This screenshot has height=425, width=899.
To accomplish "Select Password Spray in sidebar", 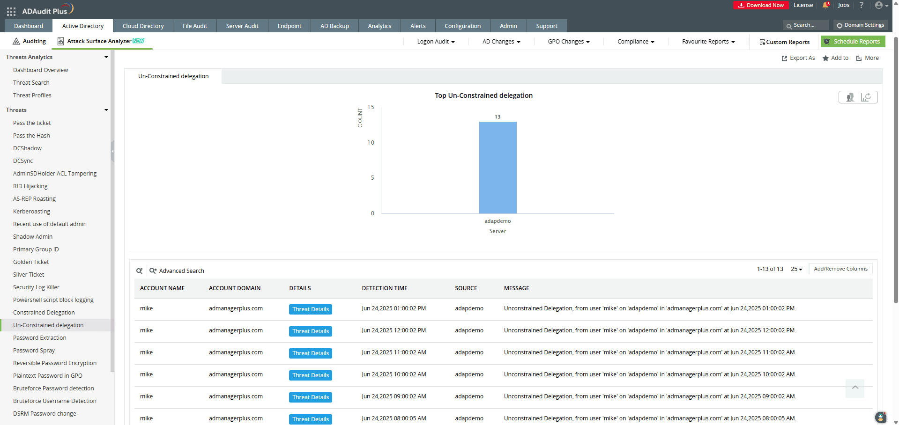I will (x=34, y=351).
